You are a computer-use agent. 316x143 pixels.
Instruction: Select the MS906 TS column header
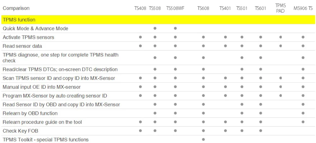click(303, 8)
